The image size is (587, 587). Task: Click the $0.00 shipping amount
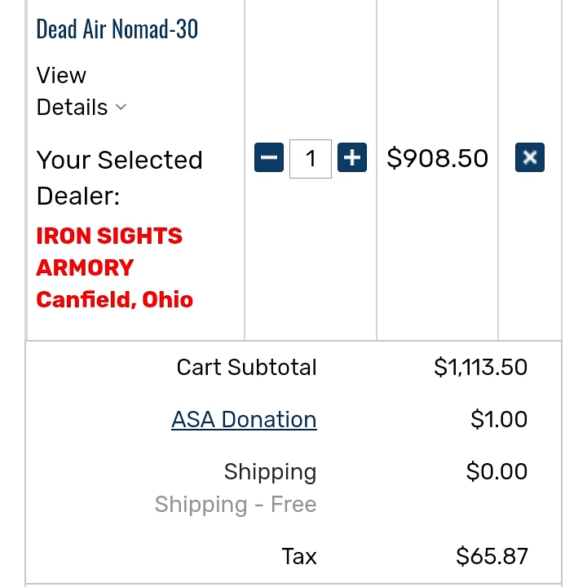click(497, 471)
